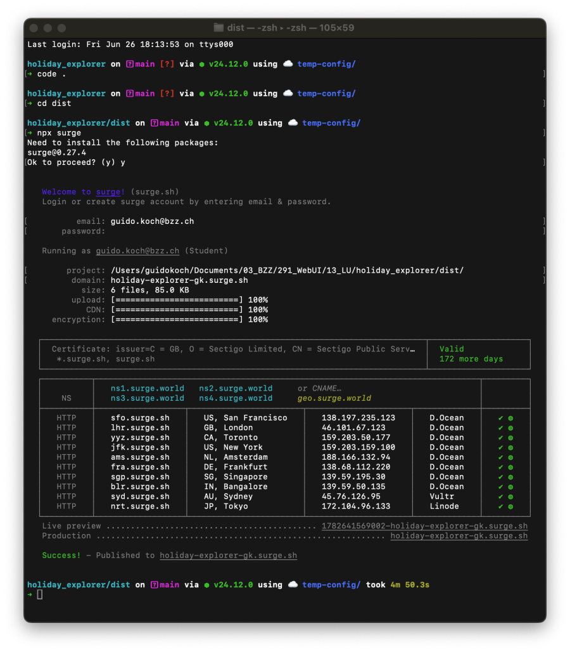The image size is (570, 652).
Task: Click the terminal window close button
Action: (34, 28)
